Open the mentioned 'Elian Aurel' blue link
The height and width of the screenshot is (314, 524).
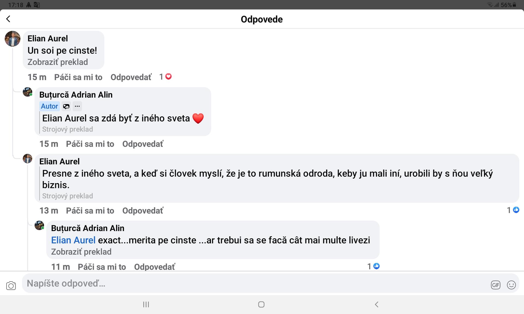point(73,240)
